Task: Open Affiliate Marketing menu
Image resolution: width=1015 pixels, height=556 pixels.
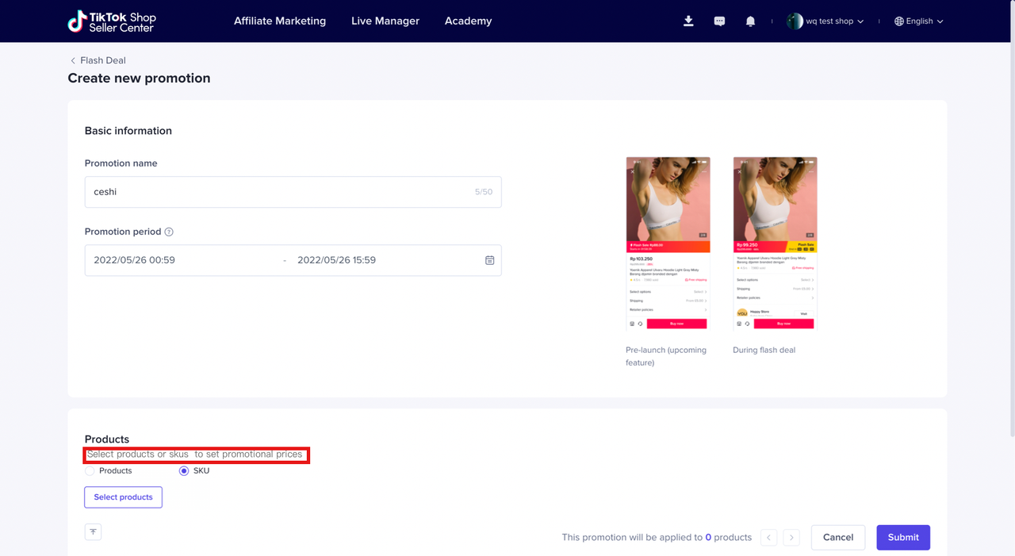Action: (280, 21)
